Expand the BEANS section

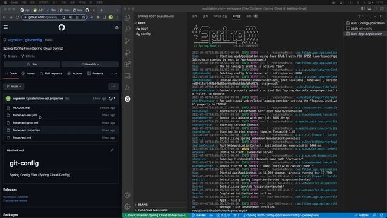tap(143, 205)
